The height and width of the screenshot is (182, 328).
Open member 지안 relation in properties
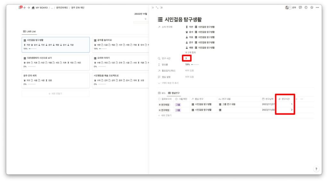click(200, 27)
